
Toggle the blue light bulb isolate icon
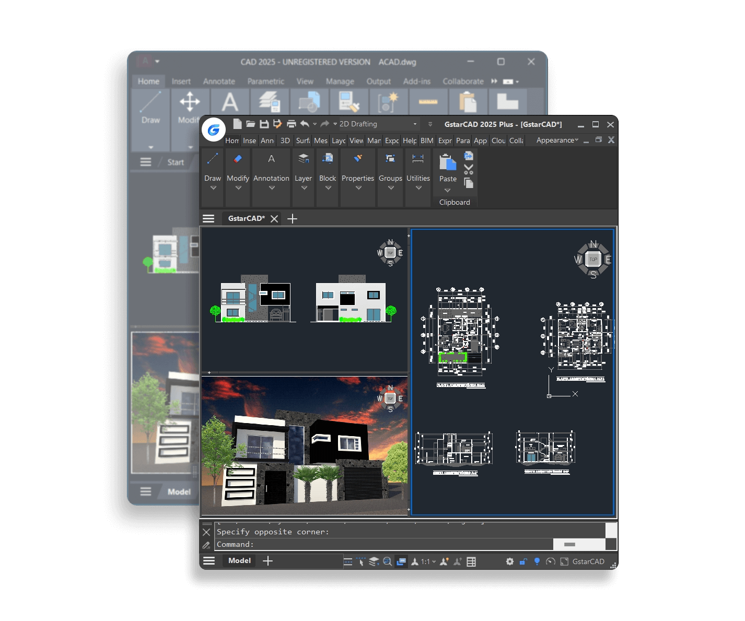click(537, 561)
